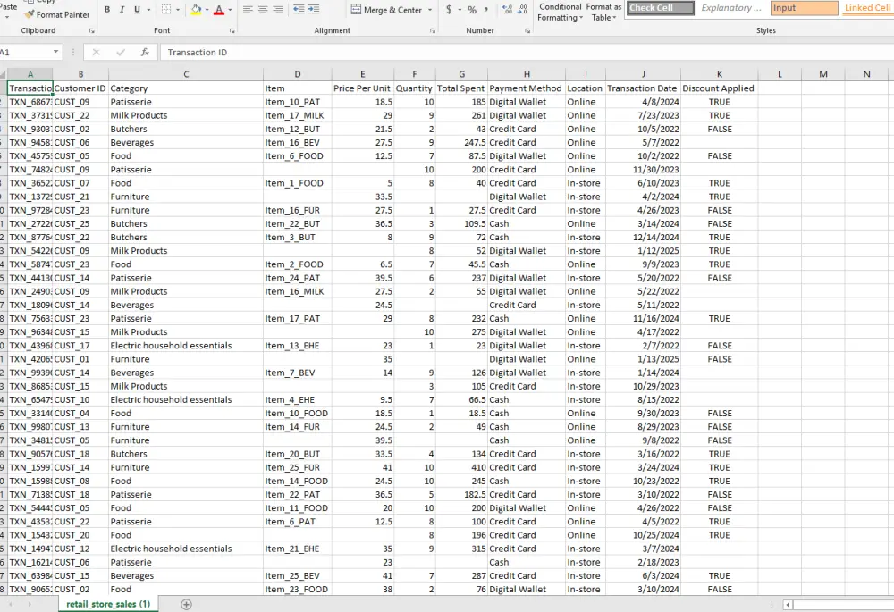This screenshot has height=612, width=894.
Task: Toggle Underline formatting
Action: (x=137, y=10)
